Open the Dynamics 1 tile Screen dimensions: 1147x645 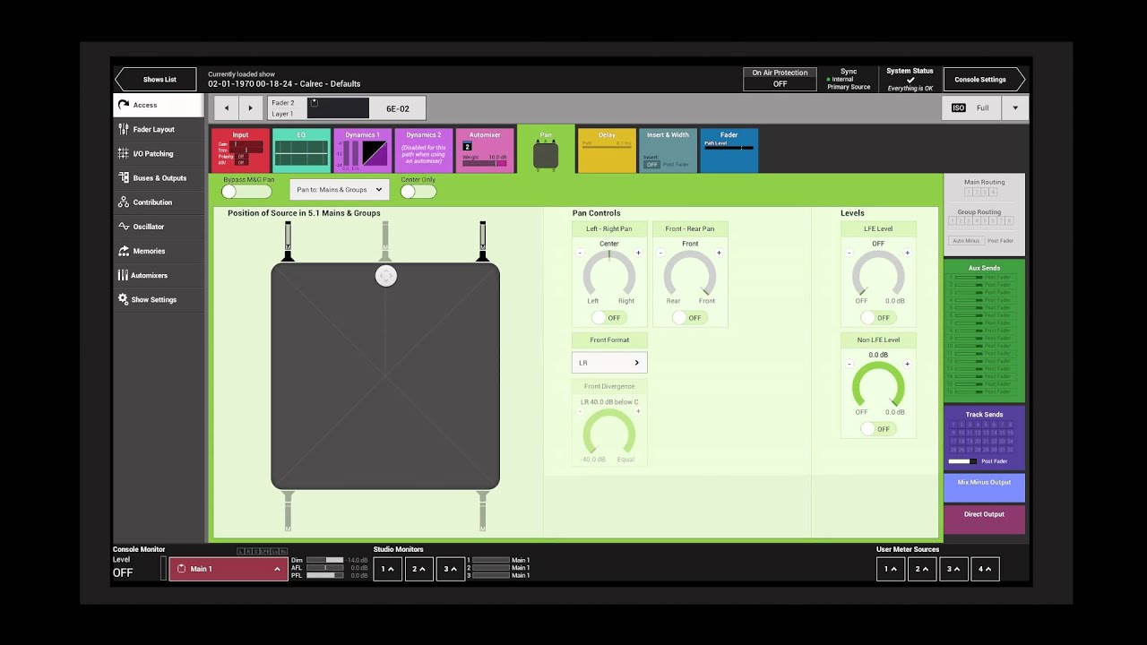point(362,150)
